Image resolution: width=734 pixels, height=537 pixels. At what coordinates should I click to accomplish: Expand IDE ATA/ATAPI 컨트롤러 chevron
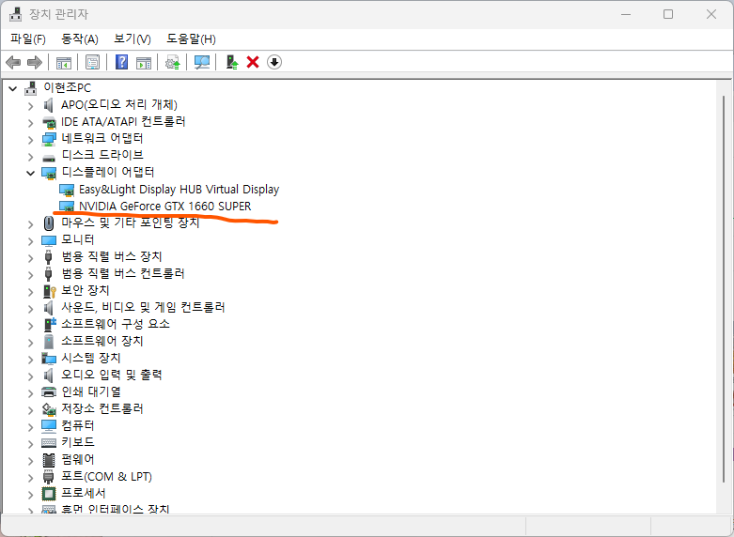(30, 123)
